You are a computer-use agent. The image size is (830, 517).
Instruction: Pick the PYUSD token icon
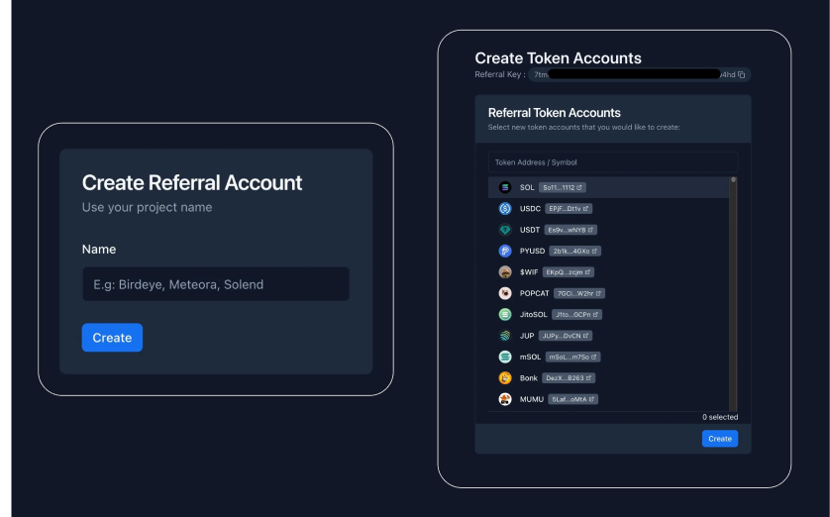coord(504,252)
